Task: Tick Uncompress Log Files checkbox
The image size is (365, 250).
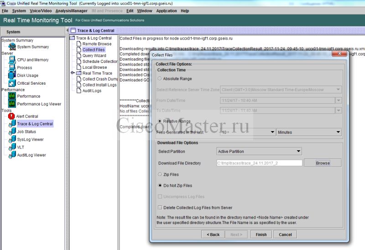Action: tap(160, 197)
